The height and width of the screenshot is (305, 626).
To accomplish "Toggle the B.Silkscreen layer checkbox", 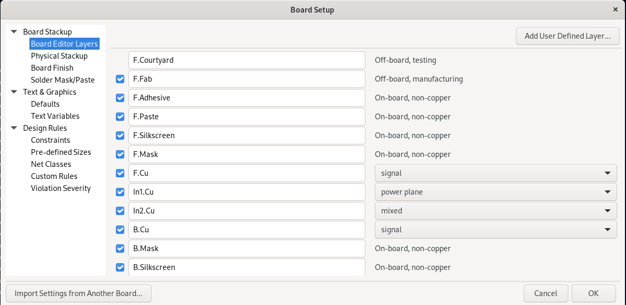I will pos(120,267).
